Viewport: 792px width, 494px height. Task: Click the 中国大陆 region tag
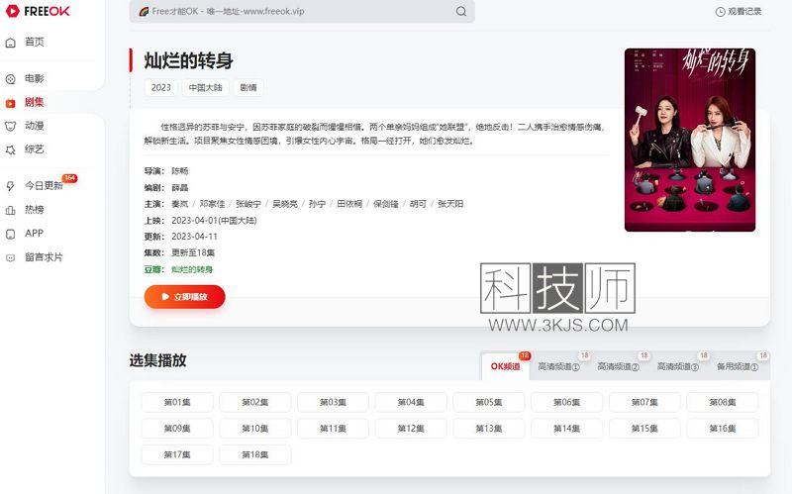point(206,87)
